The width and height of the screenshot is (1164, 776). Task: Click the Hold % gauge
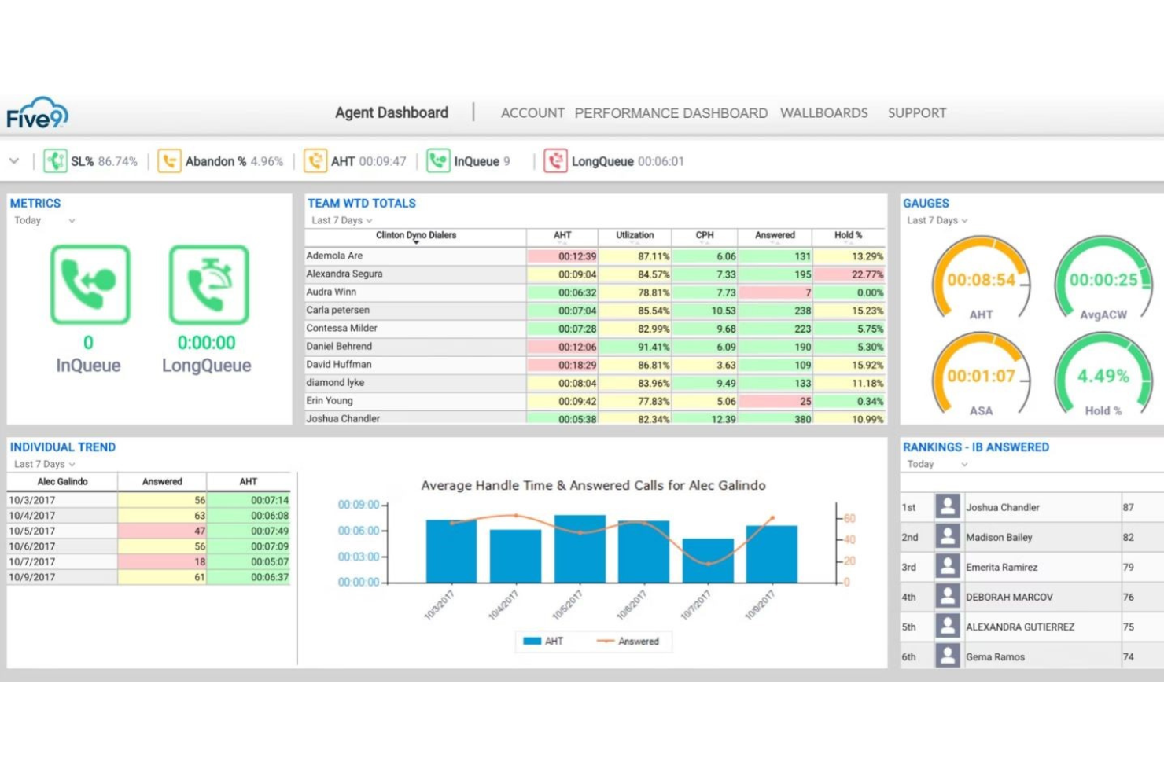(x=1103, y=376)
